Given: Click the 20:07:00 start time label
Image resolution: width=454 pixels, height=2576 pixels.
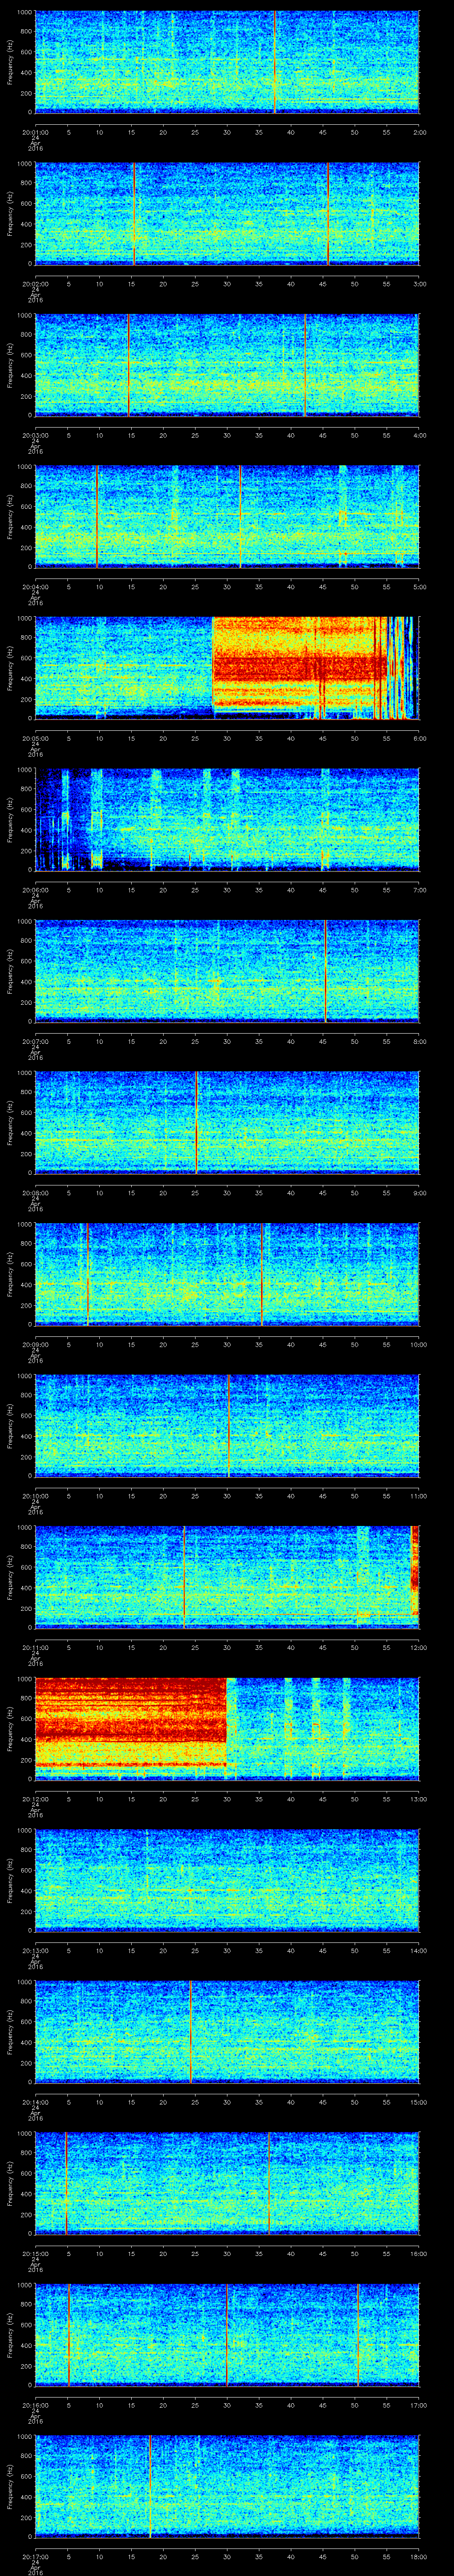Looking at the screenshot, I should coord(35,1041).
